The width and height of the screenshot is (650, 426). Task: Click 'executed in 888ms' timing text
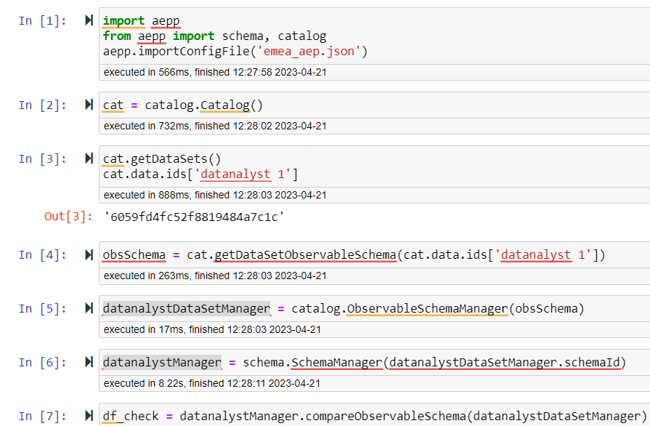click(x=215, y=195)
